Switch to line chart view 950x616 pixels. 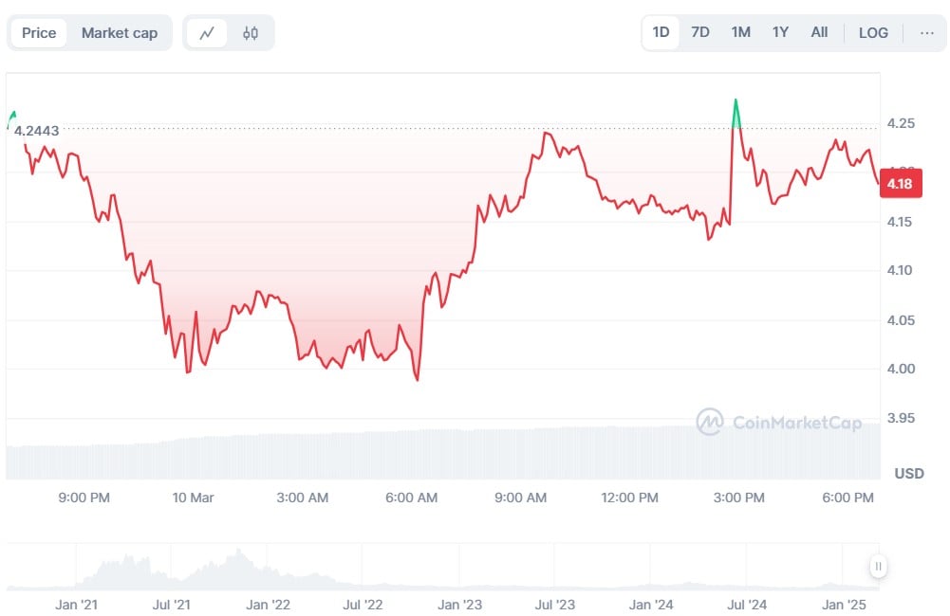pos(207,33)
